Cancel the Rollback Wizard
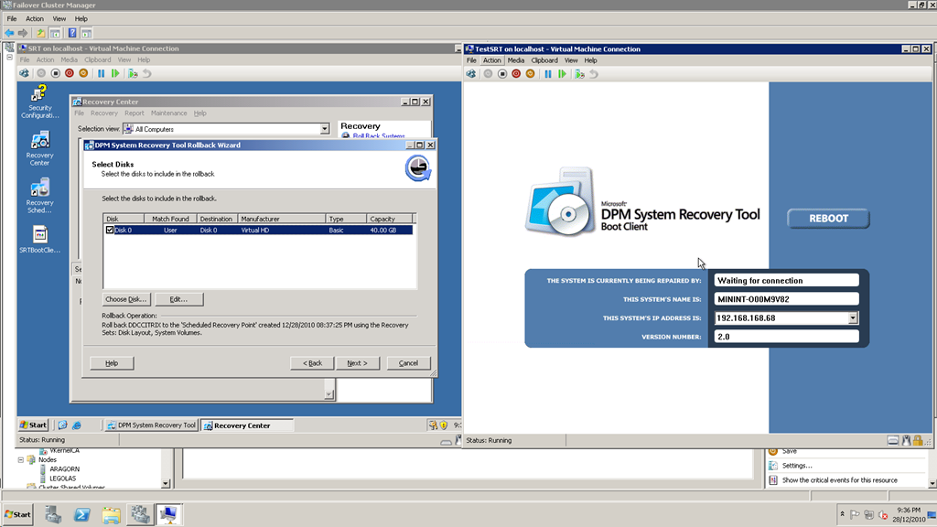The image size is (937, 527). (x=409, y=363)
